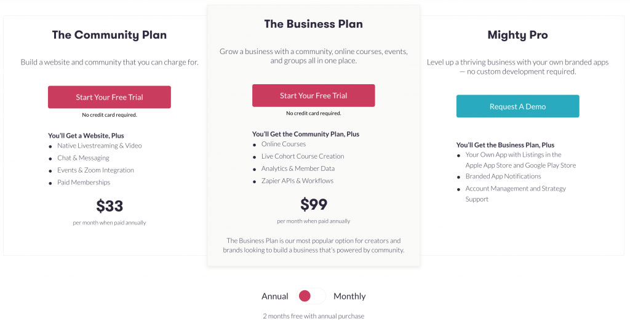Start the Community Plan free trial
Viewport: 630px width, 324px height.
110,97
